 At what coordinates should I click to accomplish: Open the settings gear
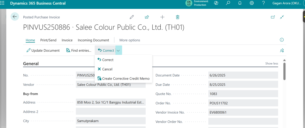tap(252, 3)
